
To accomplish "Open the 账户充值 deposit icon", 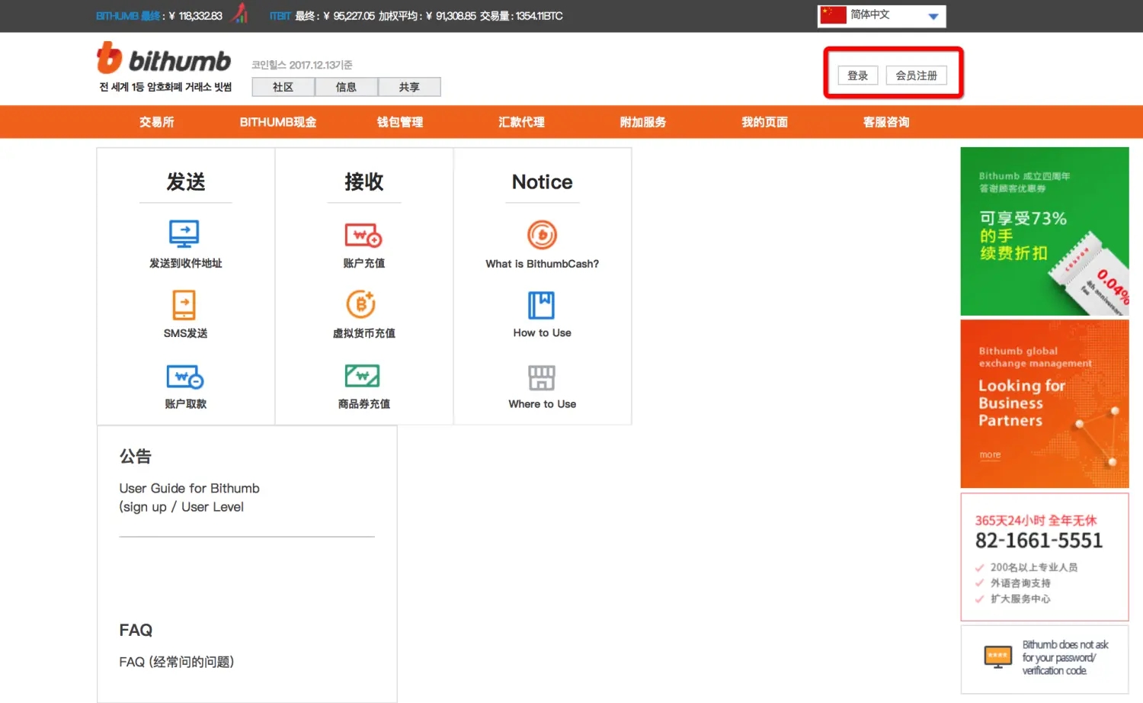I will click(x=363, y=234).
